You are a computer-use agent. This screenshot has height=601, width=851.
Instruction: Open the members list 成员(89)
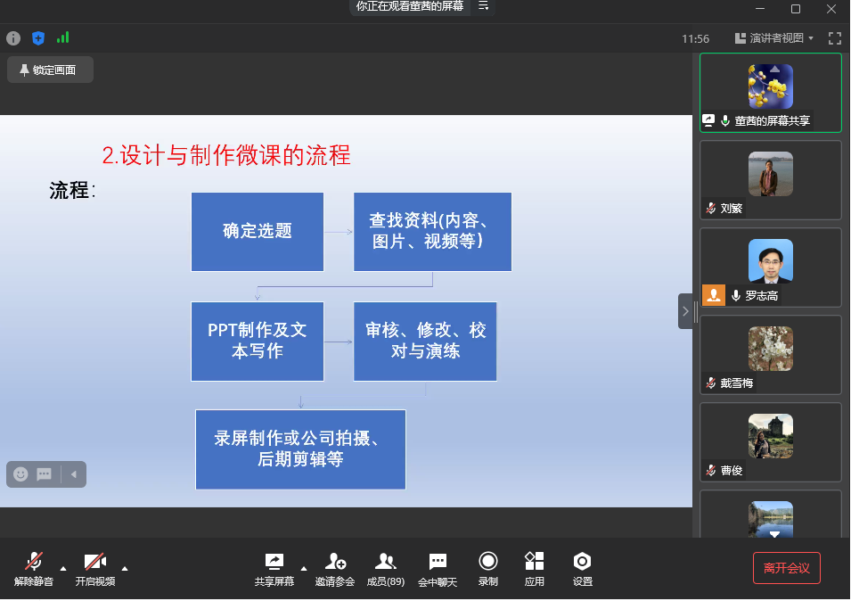coord(385,568)
